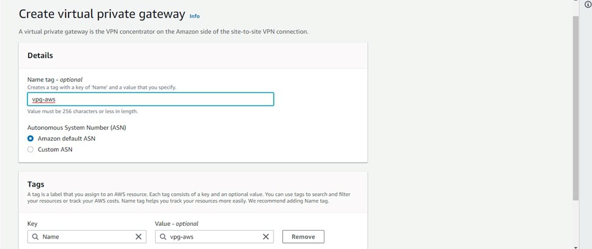Focus the Name tag field containing vpg-aws
The image size is (592, 249).
[x=150, y=99]
